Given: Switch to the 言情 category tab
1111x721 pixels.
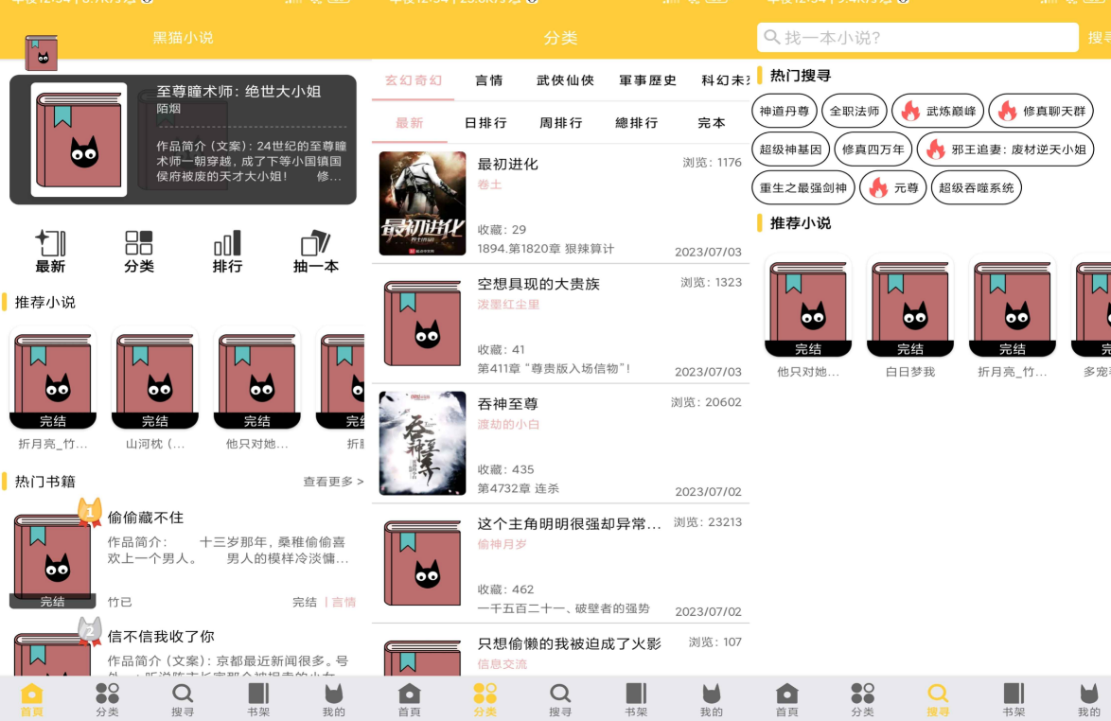Looking at the screenshot, I should [x=488, y=80].
